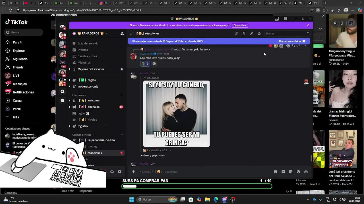Go to TikTok Para ti feed

point(17,42)
